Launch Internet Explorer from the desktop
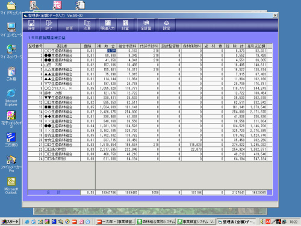Image resolution: width=301 pixels, height=226 pixels. (x=11, y=97)
